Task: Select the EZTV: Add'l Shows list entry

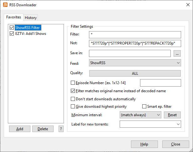Action: point(31,34)
